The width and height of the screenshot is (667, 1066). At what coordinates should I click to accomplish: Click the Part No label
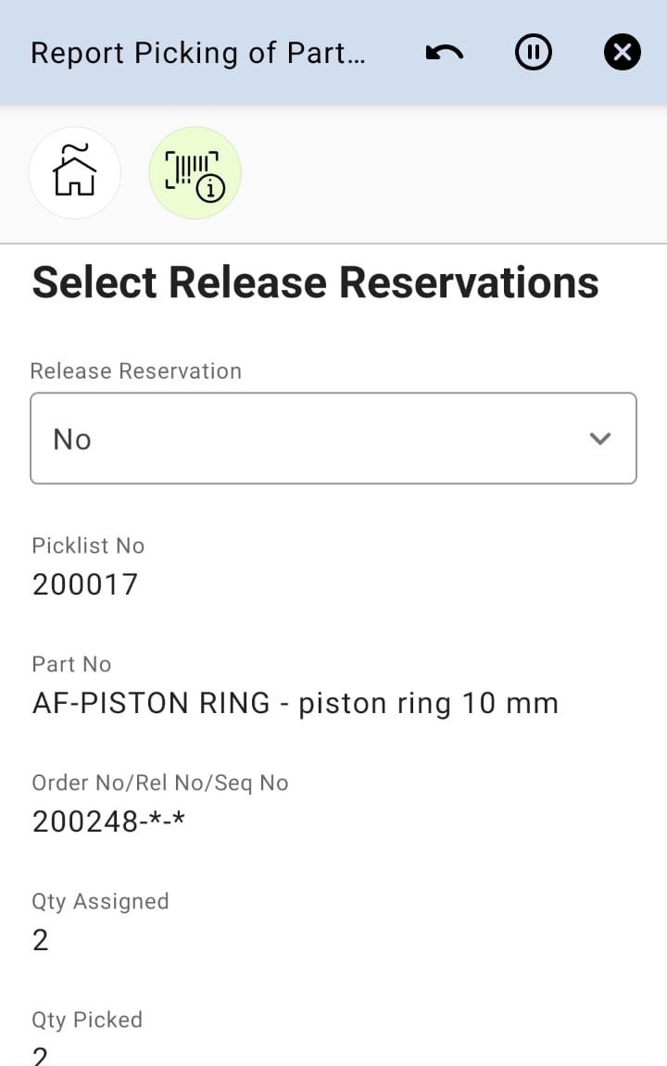click(x=71, y=664)
